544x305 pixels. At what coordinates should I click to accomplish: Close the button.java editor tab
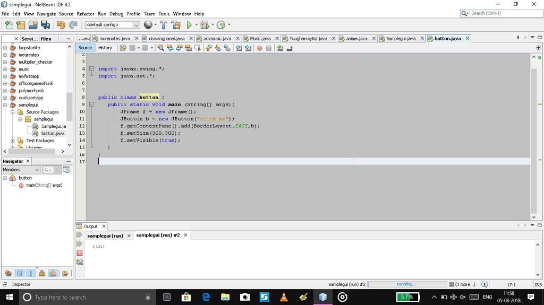click(x=467, y=39)
